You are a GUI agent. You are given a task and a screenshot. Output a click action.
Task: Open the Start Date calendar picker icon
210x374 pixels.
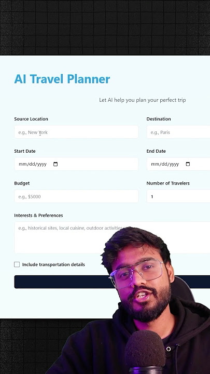[55, 164]
